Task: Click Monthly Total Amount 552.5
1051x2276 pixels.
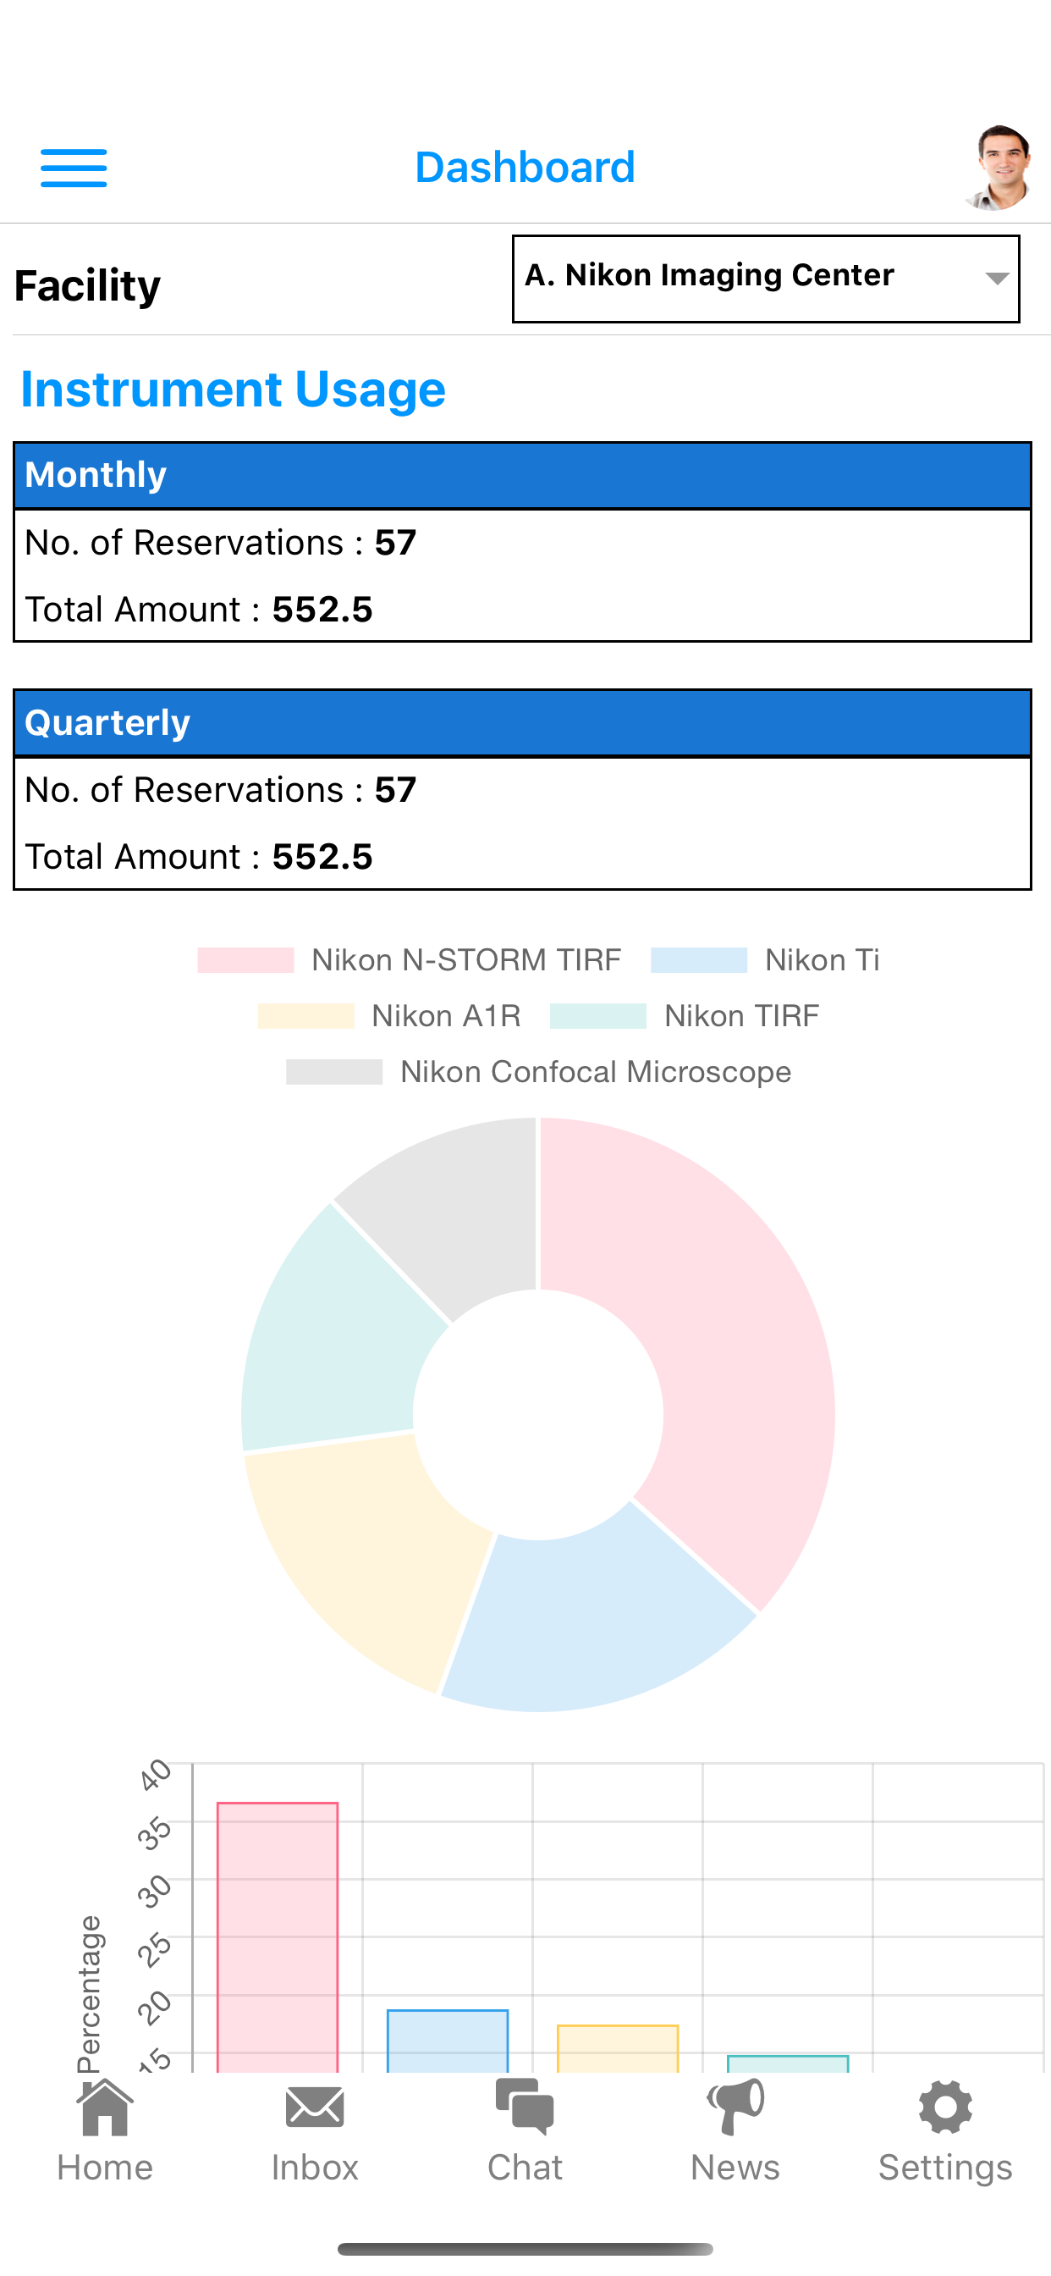Action: pos(199,610)
